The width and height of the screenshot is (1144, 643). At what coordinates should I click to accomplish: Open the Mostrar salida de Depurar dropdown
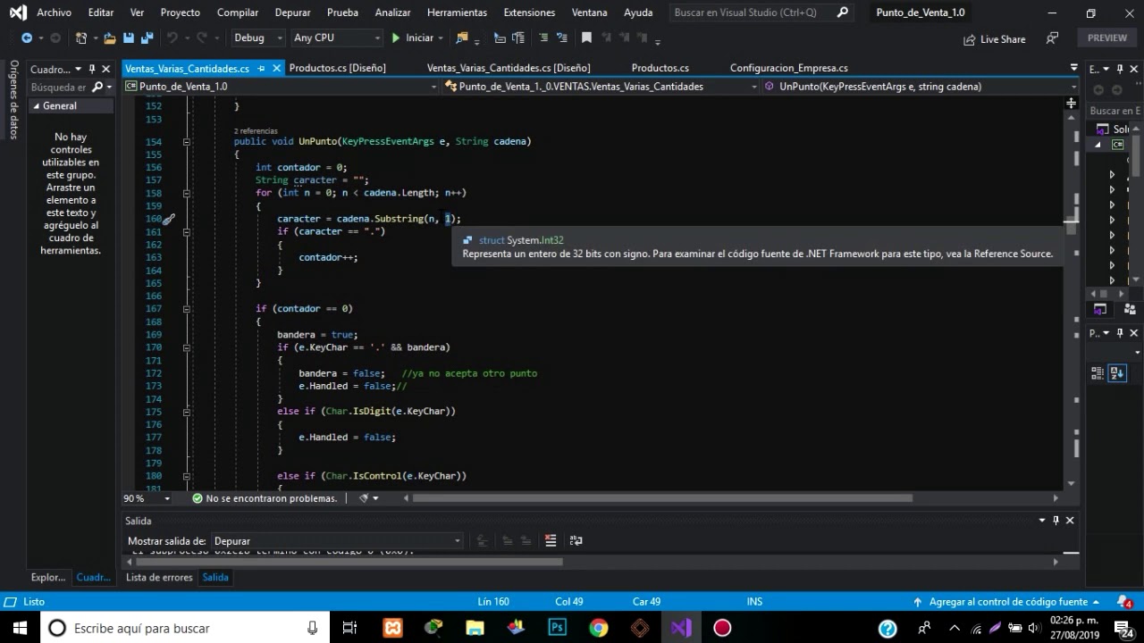(x=337, y=541)
